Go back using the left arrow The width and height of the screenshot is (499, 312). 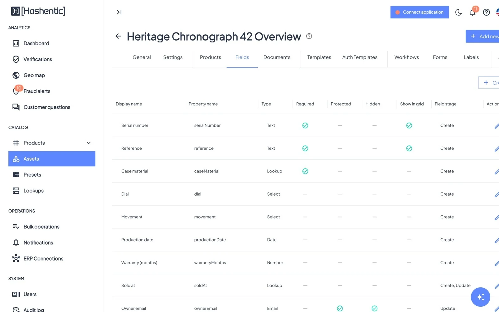pos(118,36)
